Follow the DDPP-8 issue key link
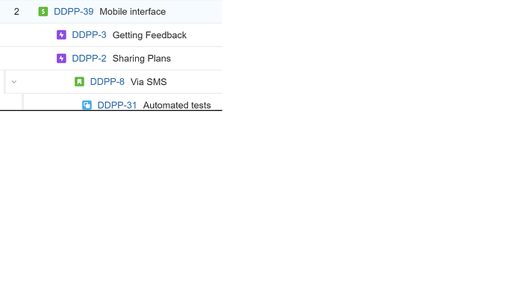This screenshot has height=289, width=515. (107, 82)
